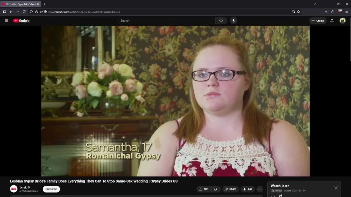Toggle loop playlist in Watch later panel
This screenshot has width=351, height=197.
(x=273, y=196)
